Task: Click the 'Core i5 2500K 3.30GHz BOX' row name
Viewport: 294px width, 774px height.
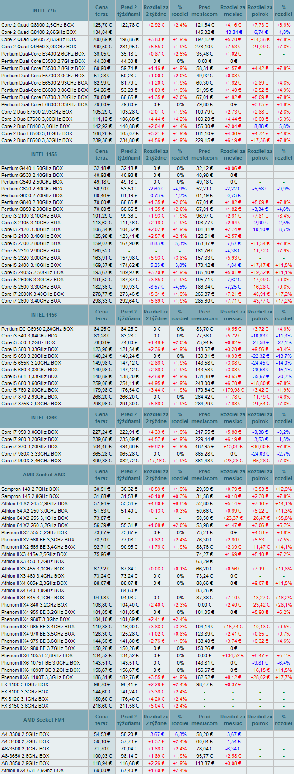Action: [33, 280]
